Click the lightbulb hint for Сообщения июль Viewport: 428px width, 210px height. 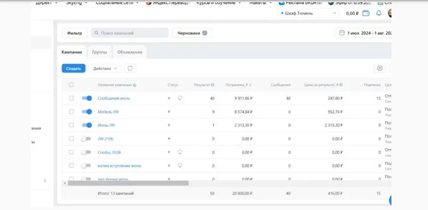(180, 98)
